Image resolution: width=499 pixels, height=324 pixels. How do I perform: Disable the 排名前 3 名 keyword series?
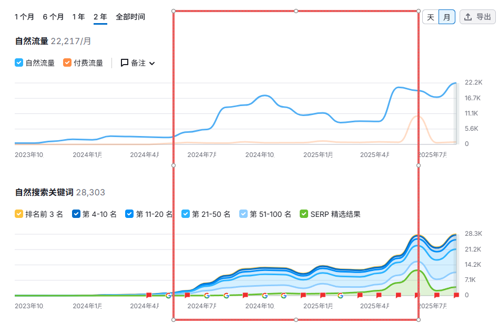[x=19, y=214]
